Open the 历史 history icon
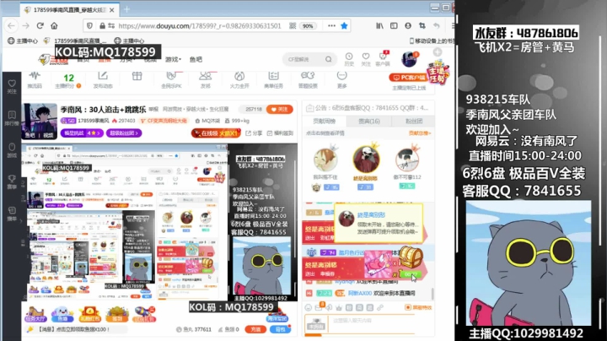Viewport: 607px width, 341px height. [349, 59]
